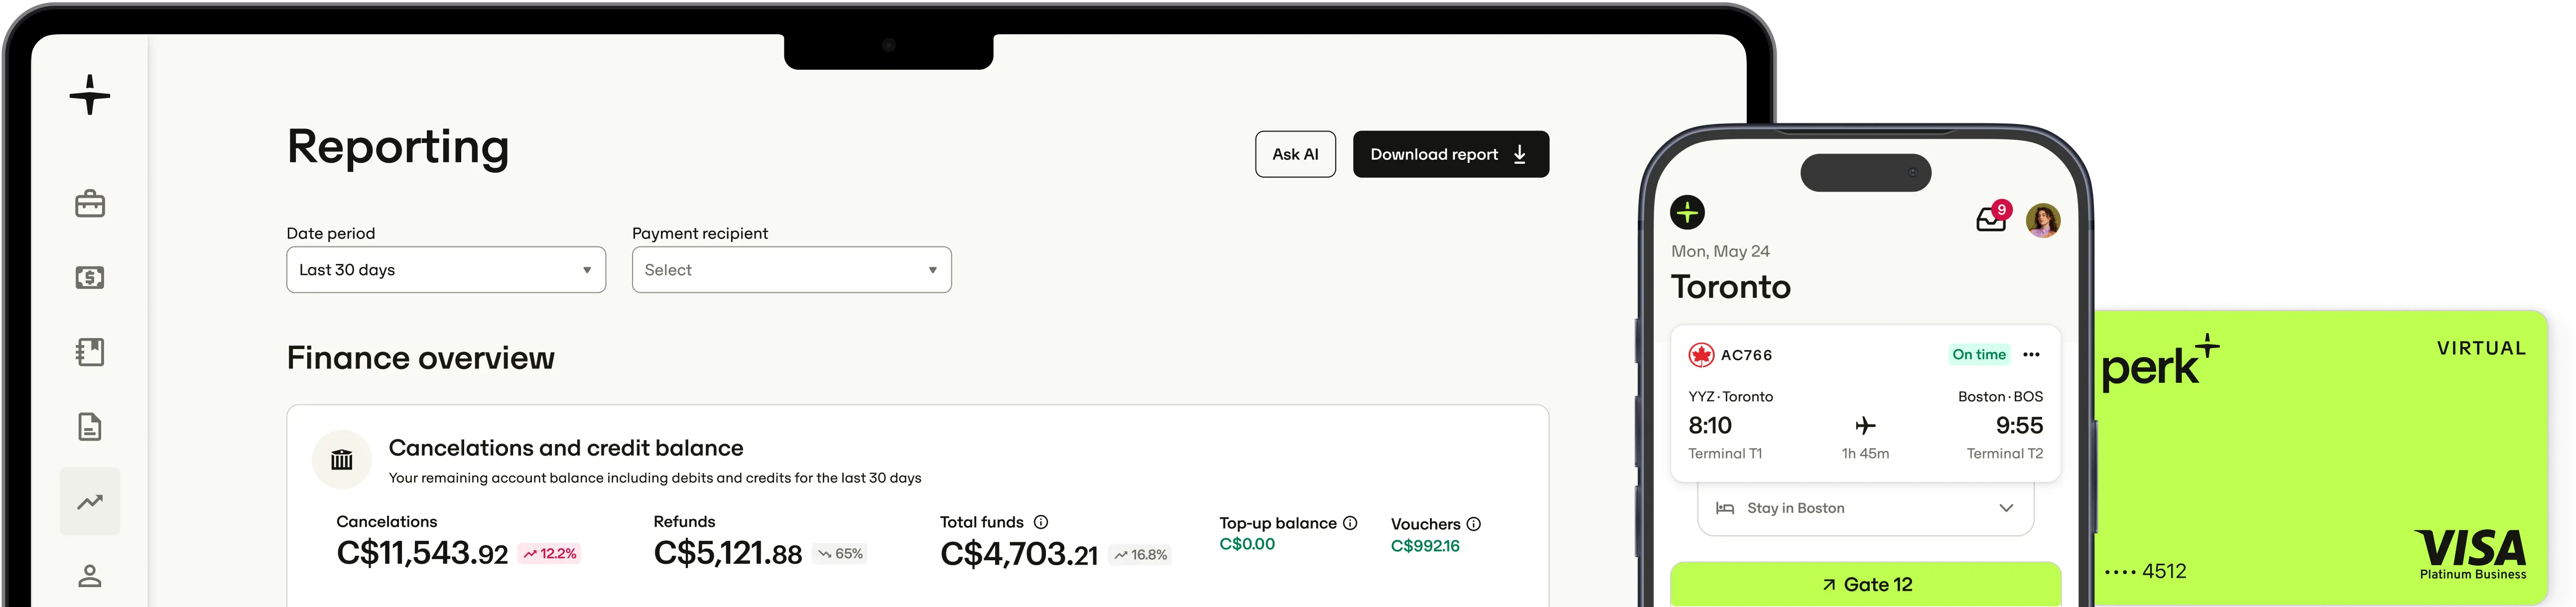Click the 12.2% cancelations trend badge
Image resolution: width=2576 pixels, height=607 pixels.
549,554
